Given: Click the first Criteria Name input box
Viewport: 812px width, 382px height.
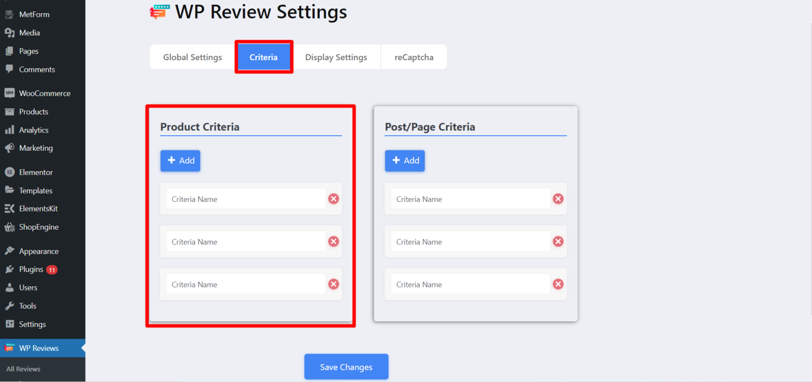Looking at the screenshot, I should point(246,198).
